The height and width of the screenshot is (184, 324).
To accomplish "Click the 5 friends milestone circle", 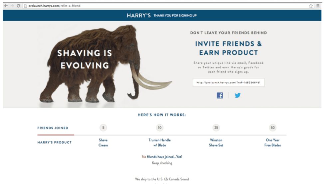I will pyautogui.click(x=103, y=128).
